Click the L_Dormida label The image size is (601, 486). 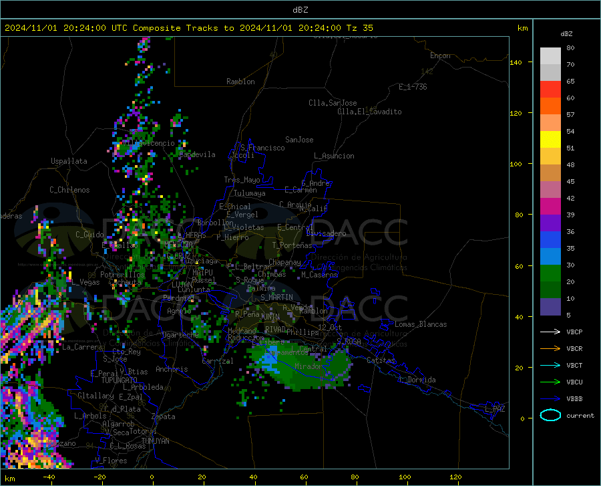coord(417,380)
